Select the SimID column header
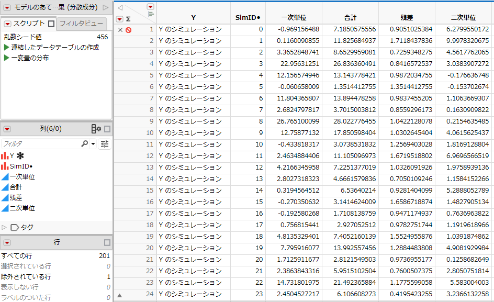This screenshot has width=494, height=302. click(x=248, y=18)
